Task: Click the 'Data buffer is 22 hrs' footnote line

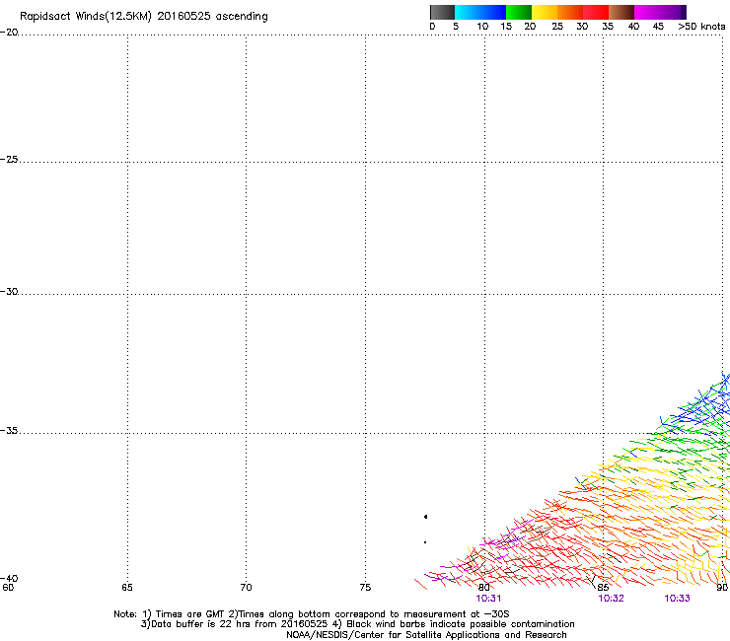Action: tap(357, 624)
